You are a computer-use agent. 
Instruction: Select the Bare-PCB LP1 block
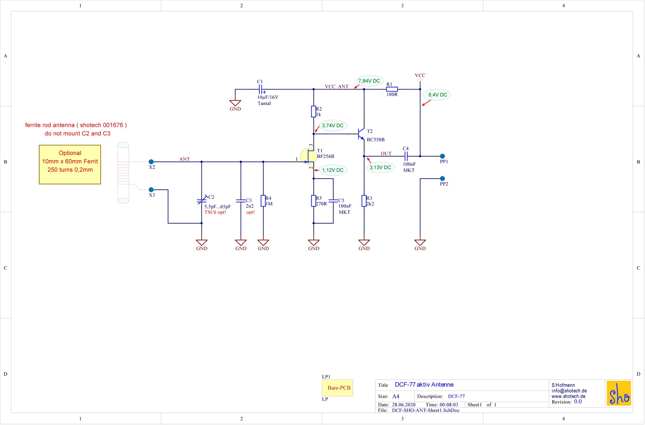click(337, 388)
